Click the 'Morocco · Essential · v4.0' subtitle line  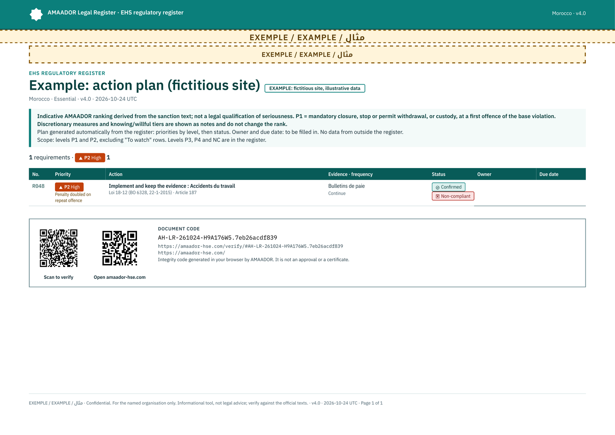pyautogui.click(x=83, y=99)
